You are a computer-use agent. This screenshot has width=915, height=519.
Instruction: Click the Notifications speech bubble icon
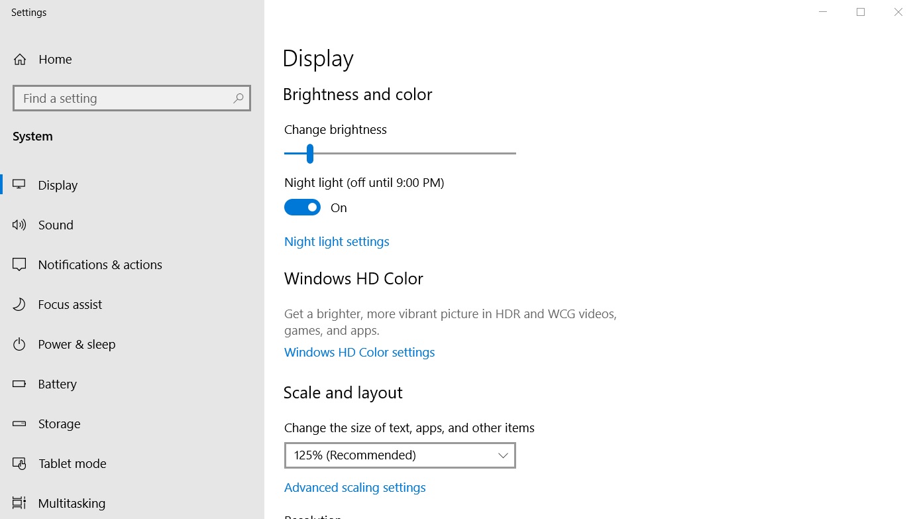pyautogui.click(x=19, y=264)
